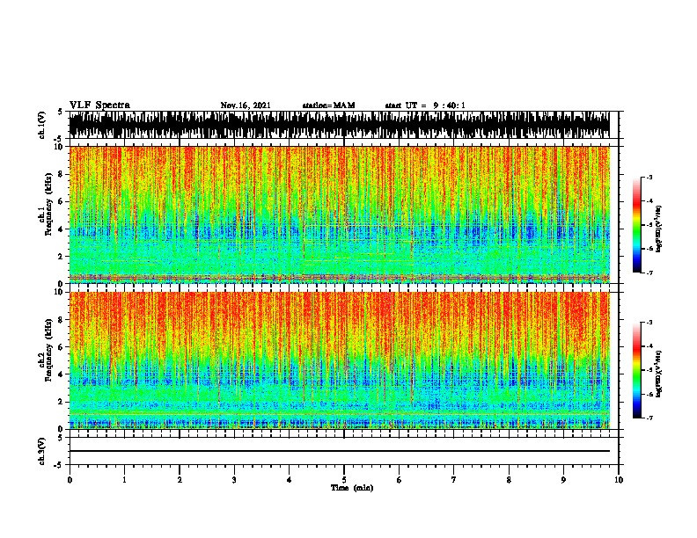Click time axis tick label '2'
Image resolution: width=697 pixels, height=538 pixels.
(180, 480)
